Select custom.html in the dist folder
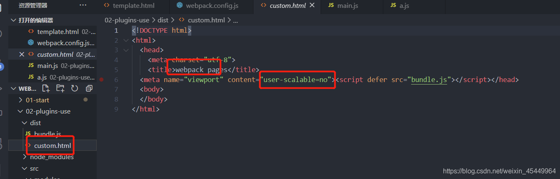This screenshot has width=560, height=179. 52,145
